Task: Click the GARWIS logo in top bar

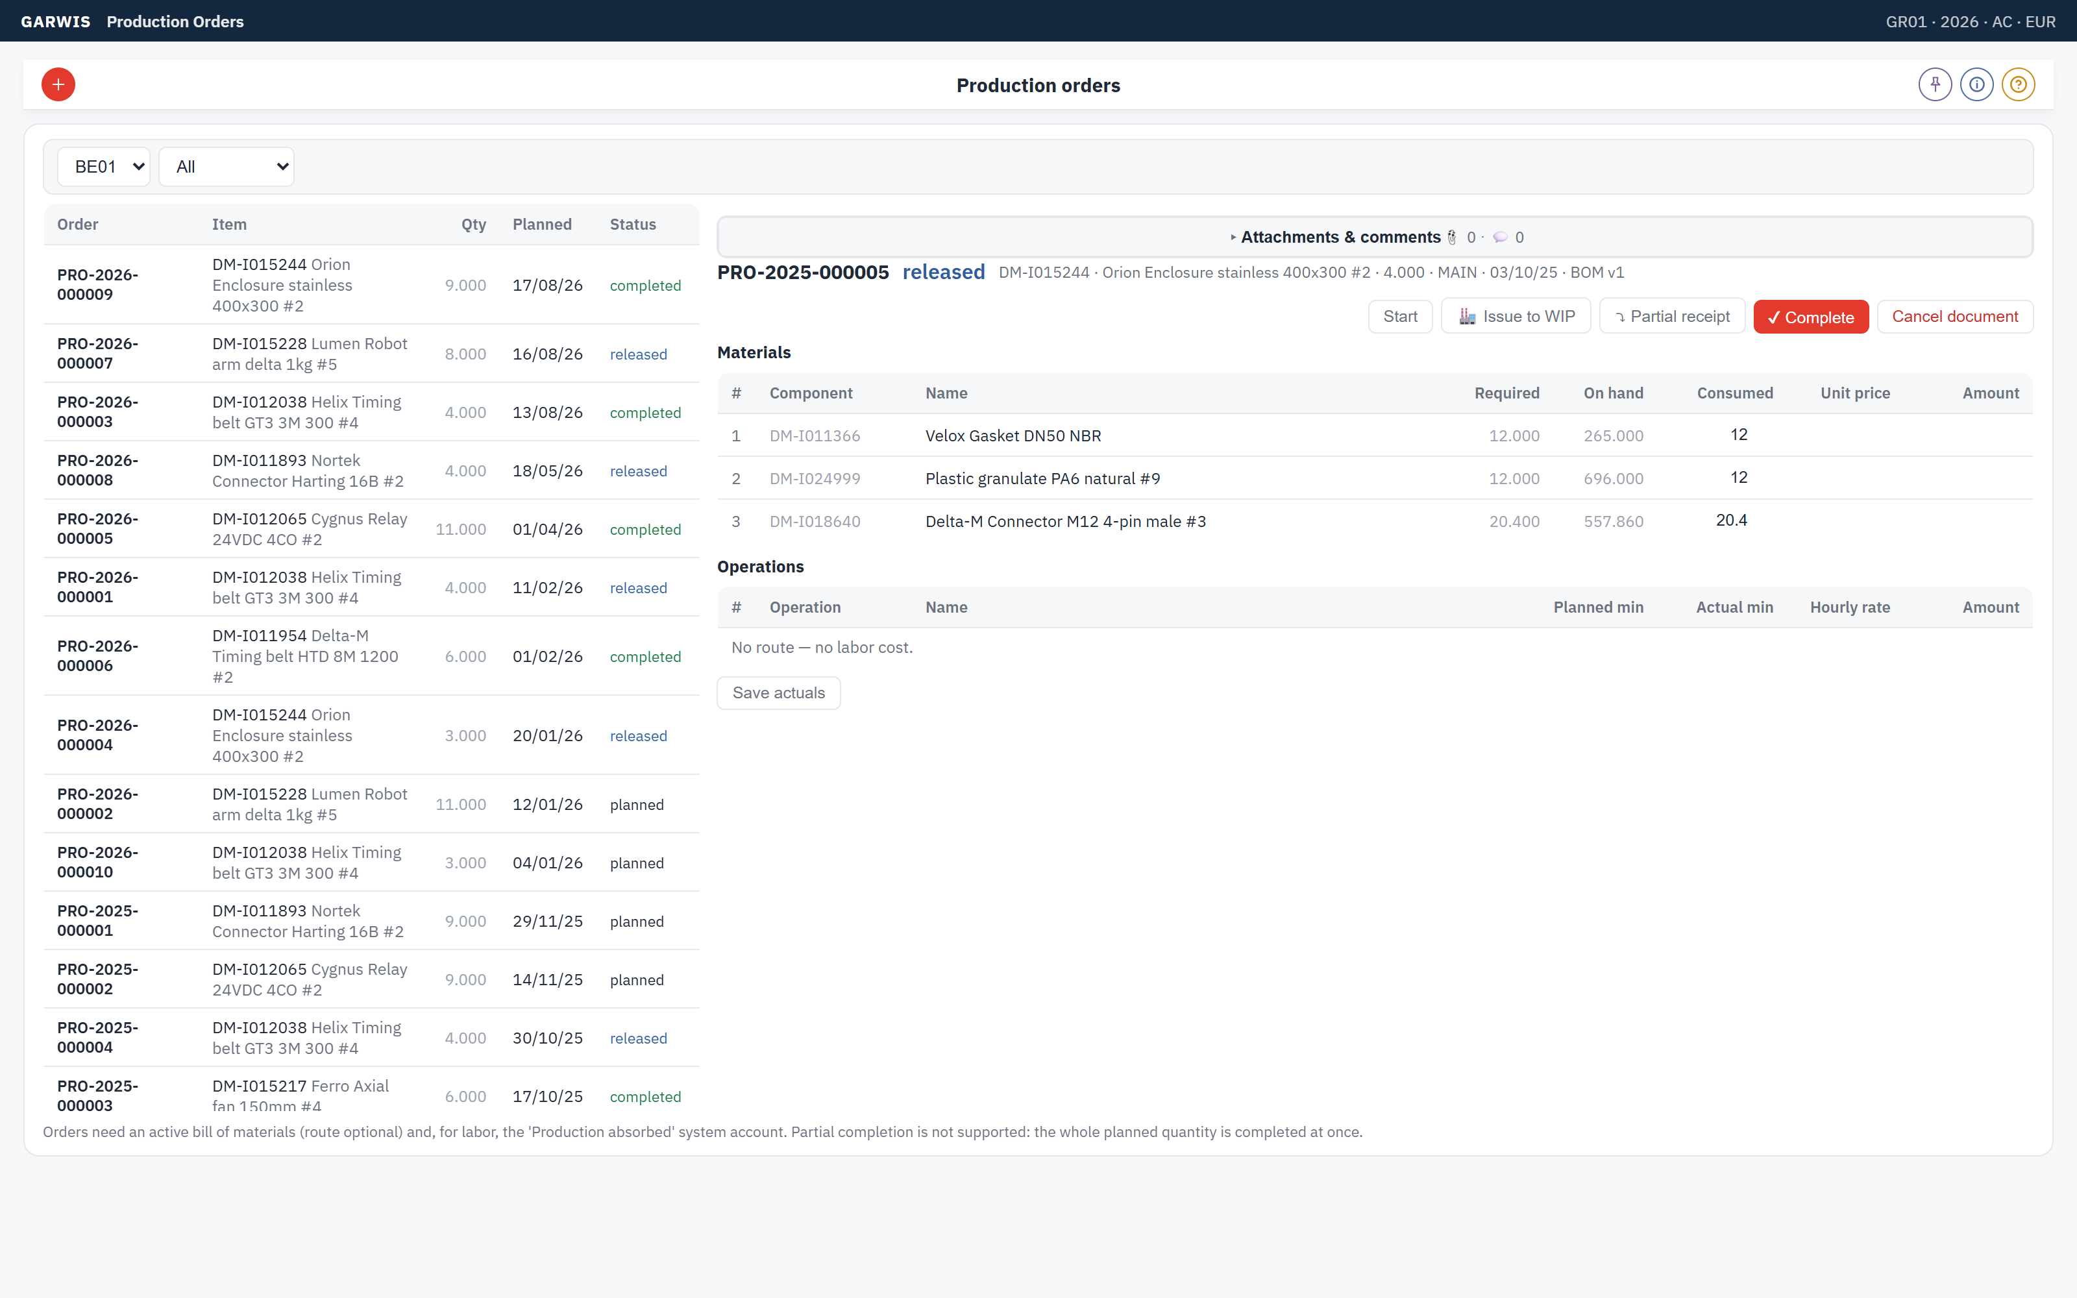Action: (x=55, y=21)
